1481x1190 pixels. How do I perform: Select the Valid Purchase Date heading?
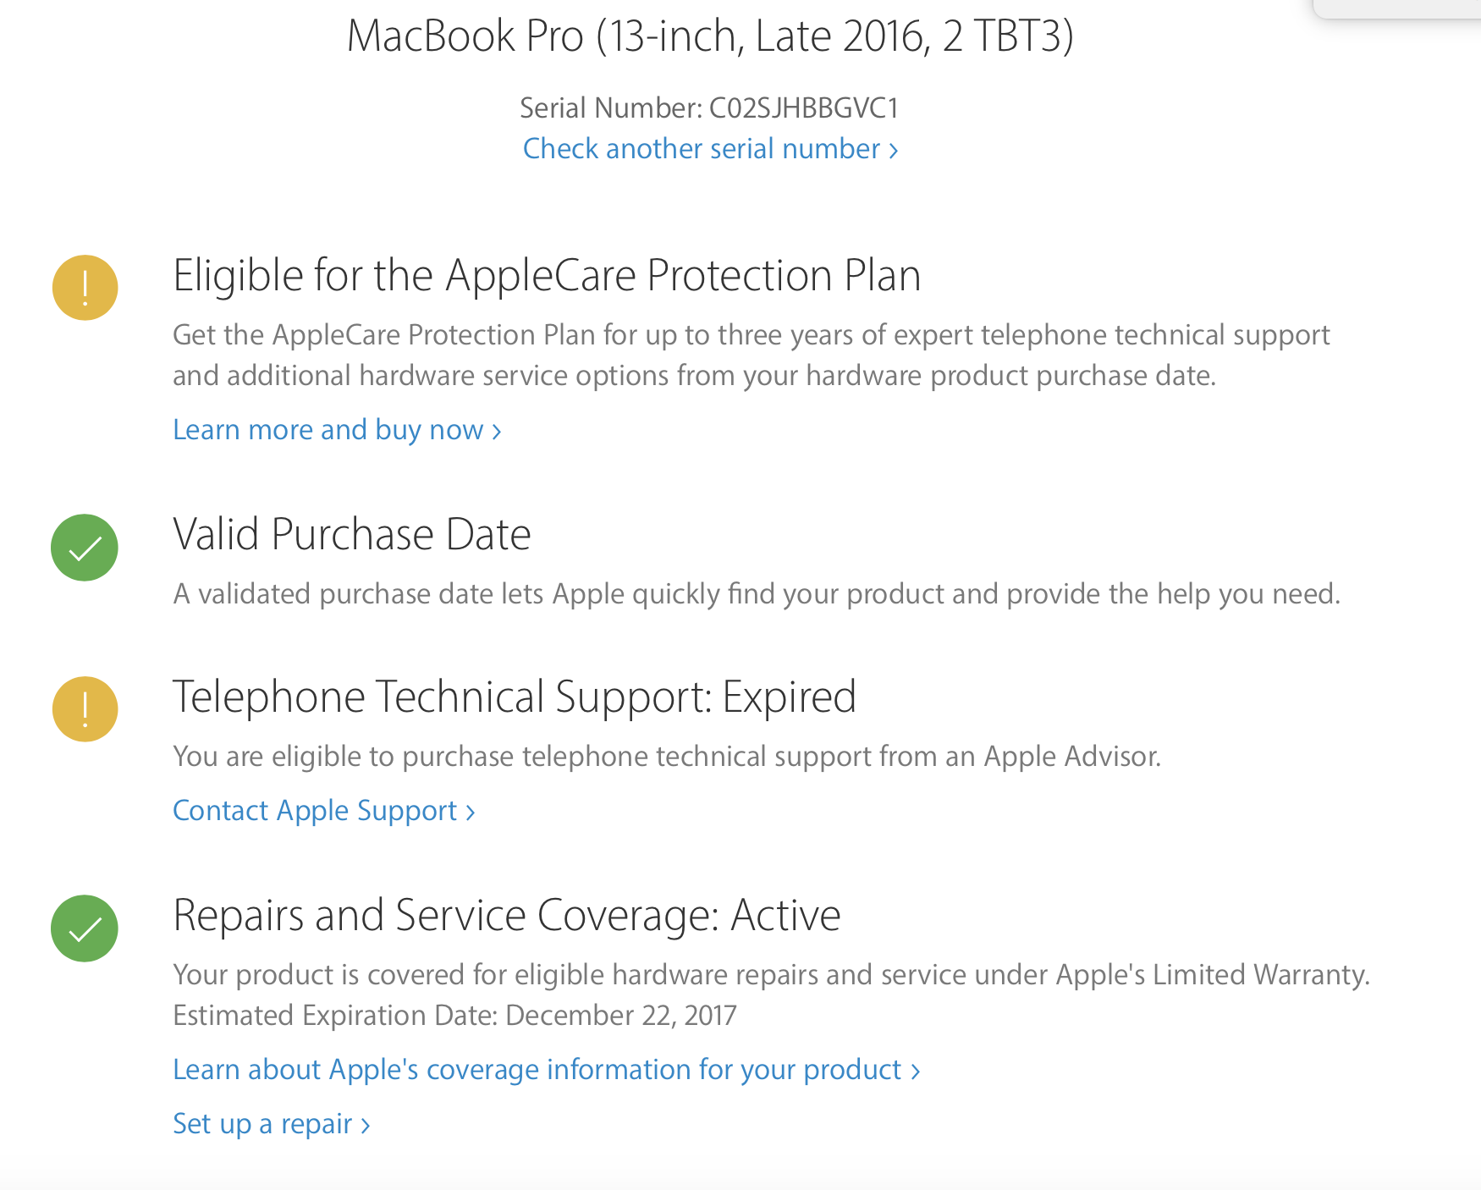pyautogui.click(x=352, y=535)
